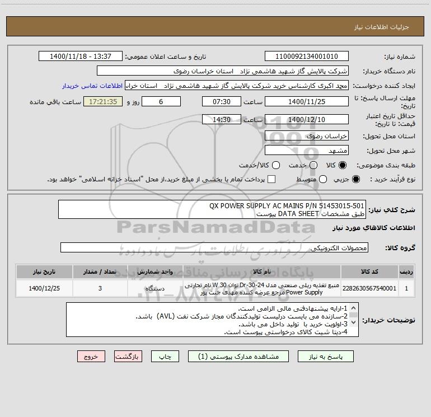
Task: Select the خدمت radio button
Action: (x=313, y=165)
